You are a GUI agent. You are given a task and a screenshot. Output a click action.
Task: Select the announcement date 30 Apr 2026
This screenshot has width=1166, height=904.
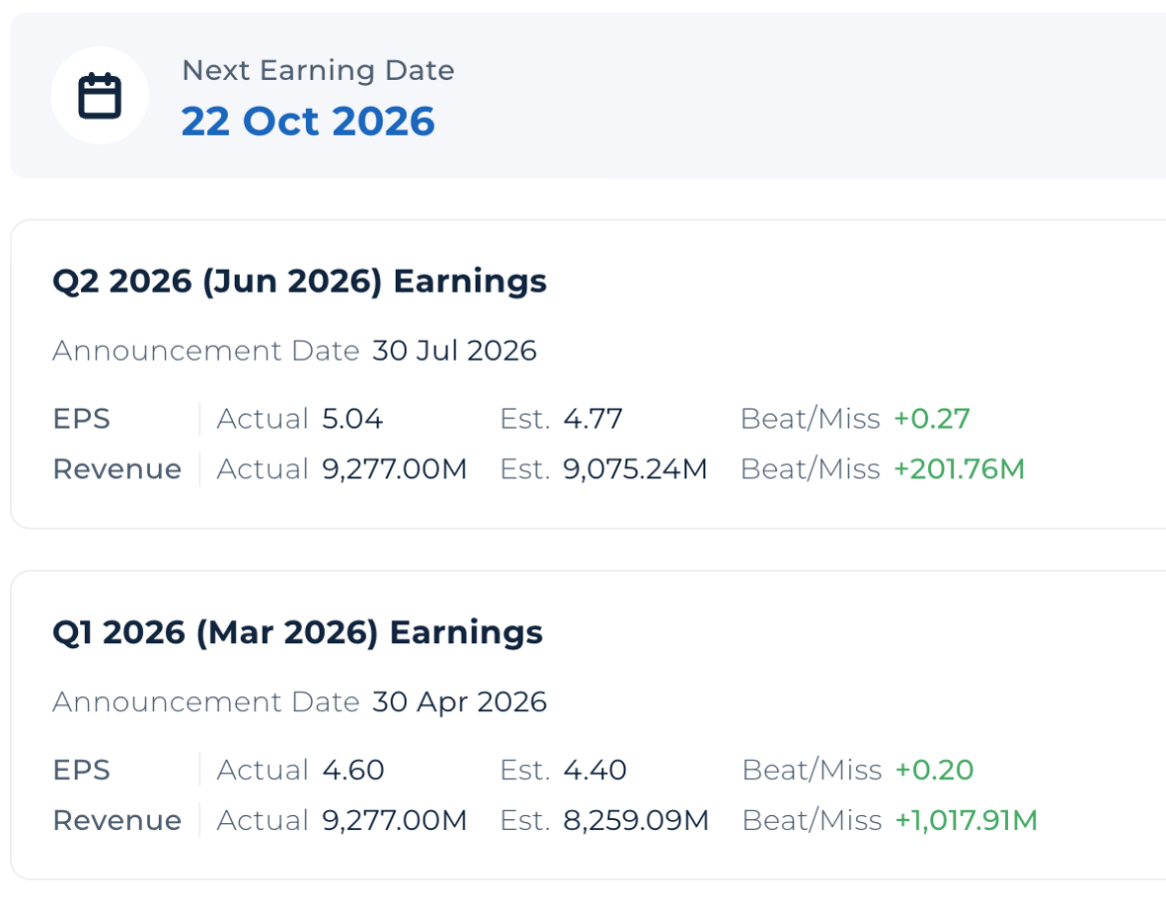[x=459, y=701]
